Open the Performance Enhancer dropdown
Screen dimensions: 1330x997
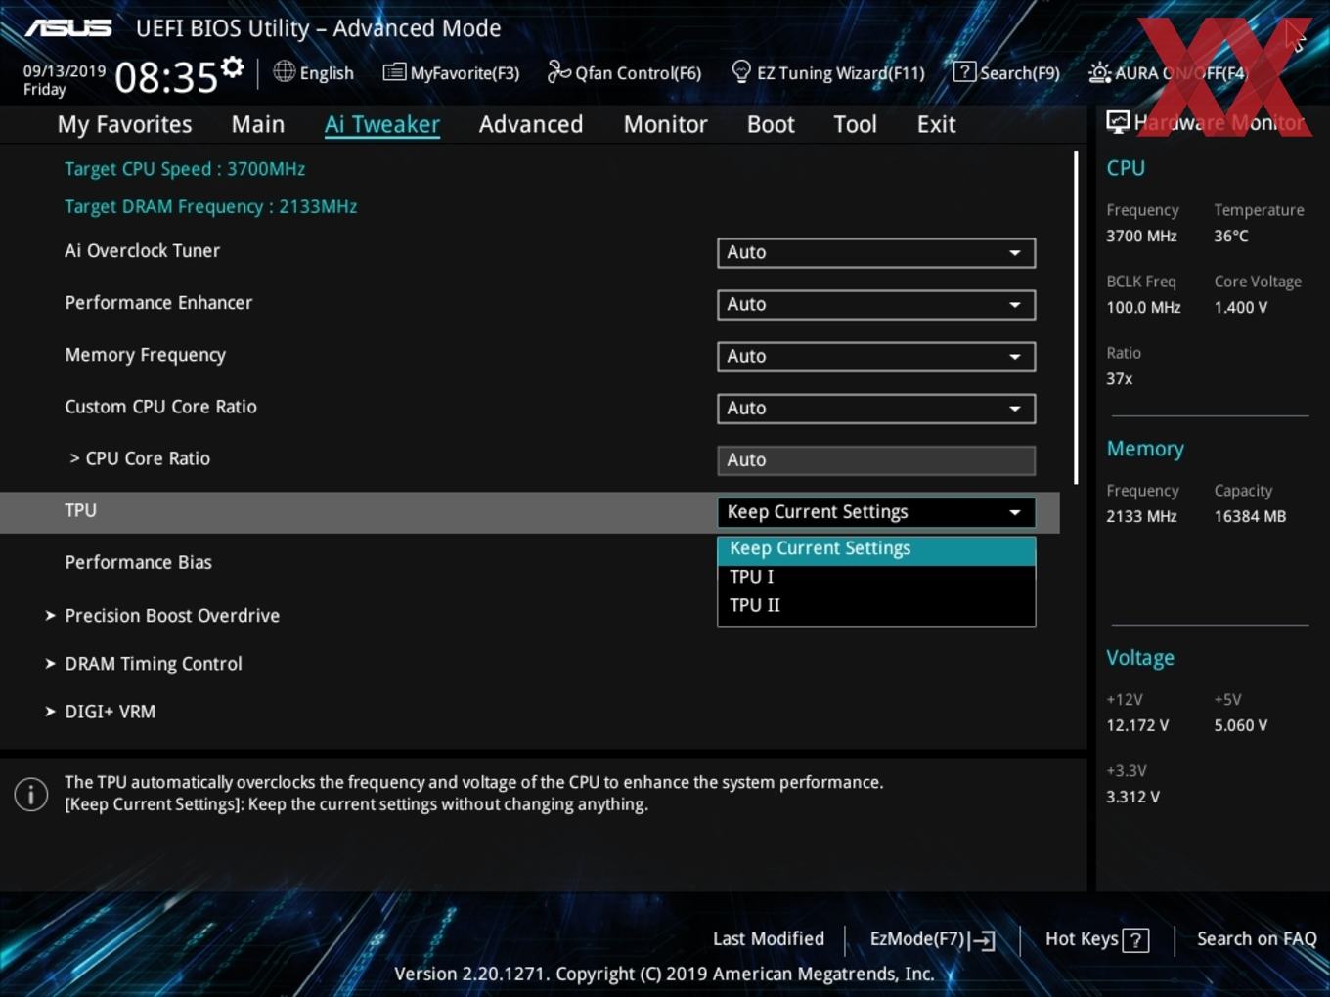(x=876, y=304)
